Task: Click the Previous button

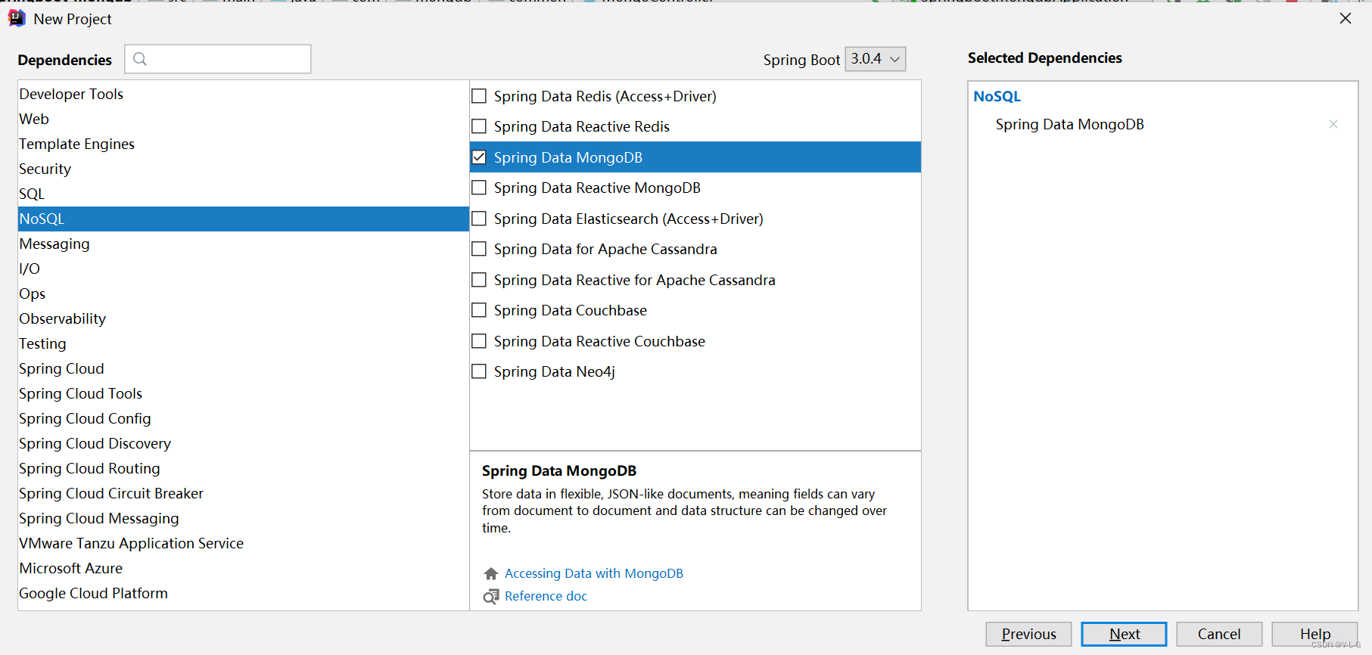Action: pos(1028,634)
